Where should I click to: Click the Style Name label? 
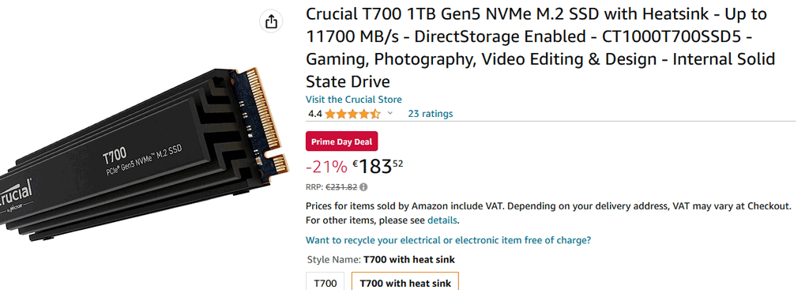334,259
